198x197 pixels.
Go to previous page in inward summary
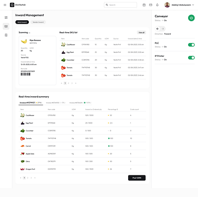pos(20,178)
